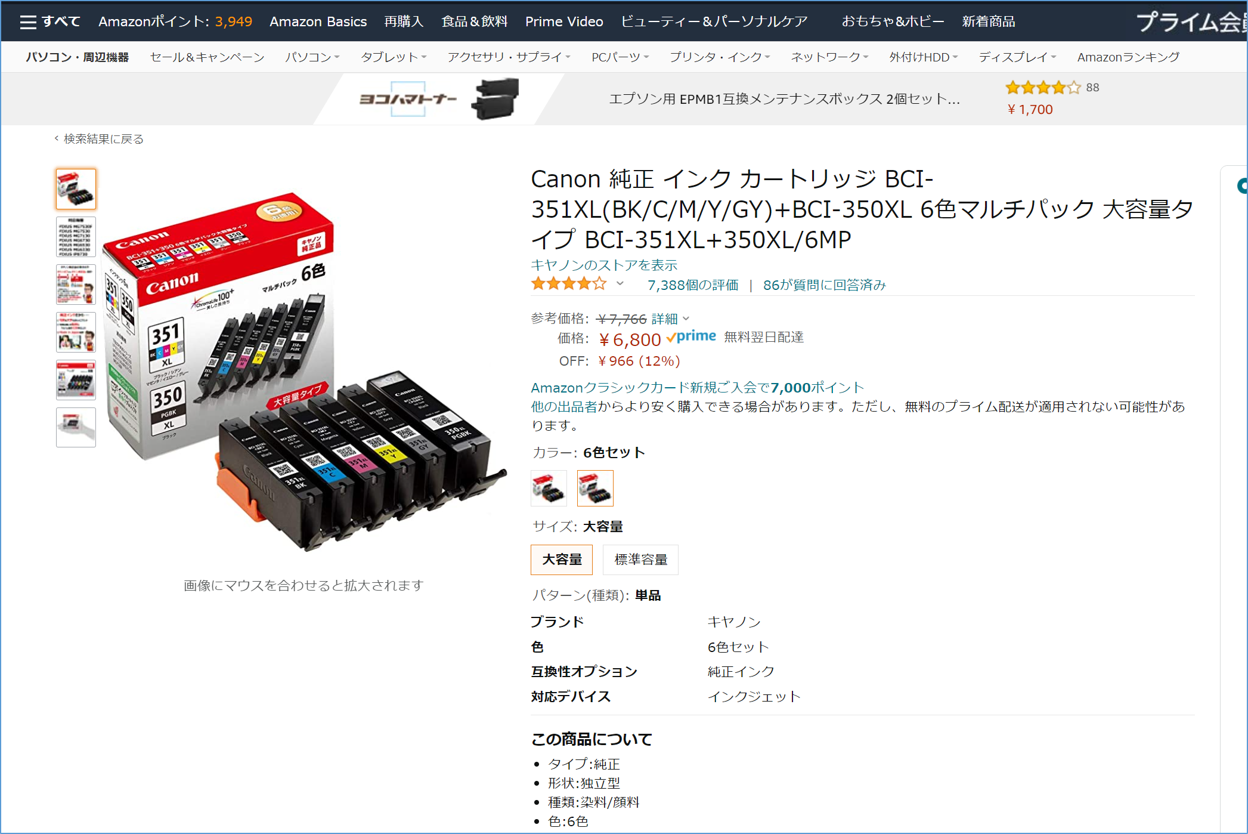Open the キヤノンのストアを表示 link
Screen dimensions: 1248x834
[x=604, y=265]
